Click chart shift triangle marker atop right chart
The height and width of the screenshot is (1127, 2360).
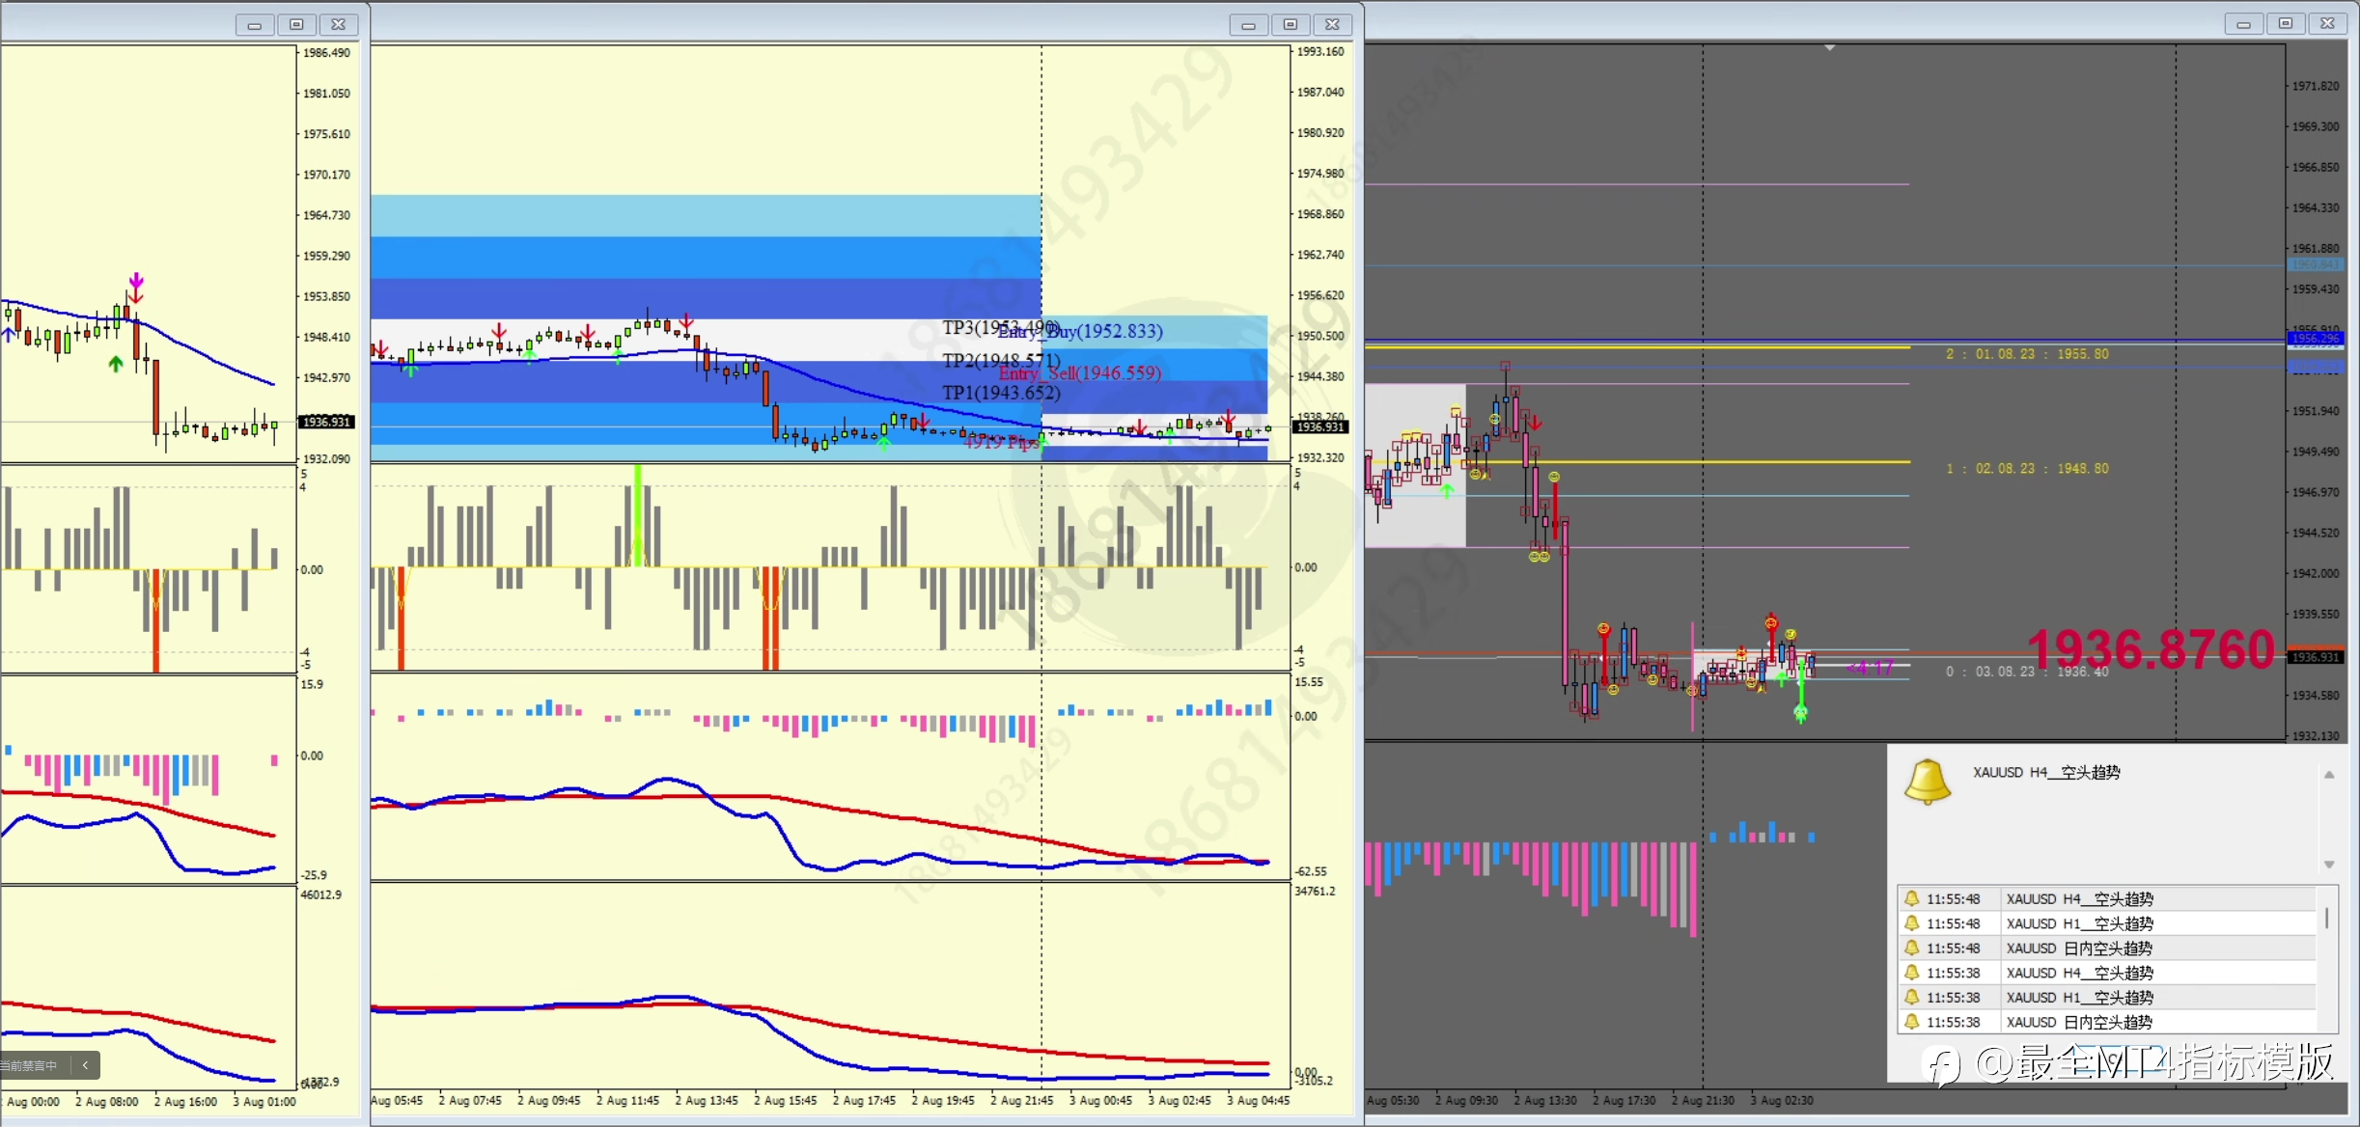(x=1829, y=47)
